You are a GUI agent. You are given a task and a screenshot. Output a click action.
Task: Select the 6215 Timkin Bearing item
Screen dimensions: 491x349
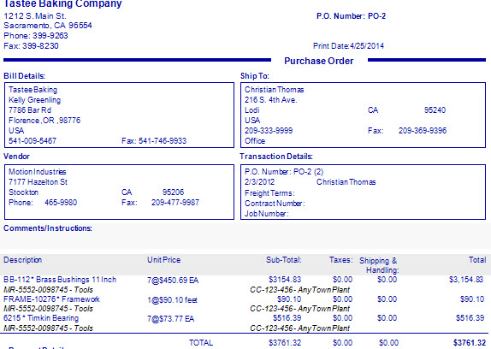tap(41, 318)
